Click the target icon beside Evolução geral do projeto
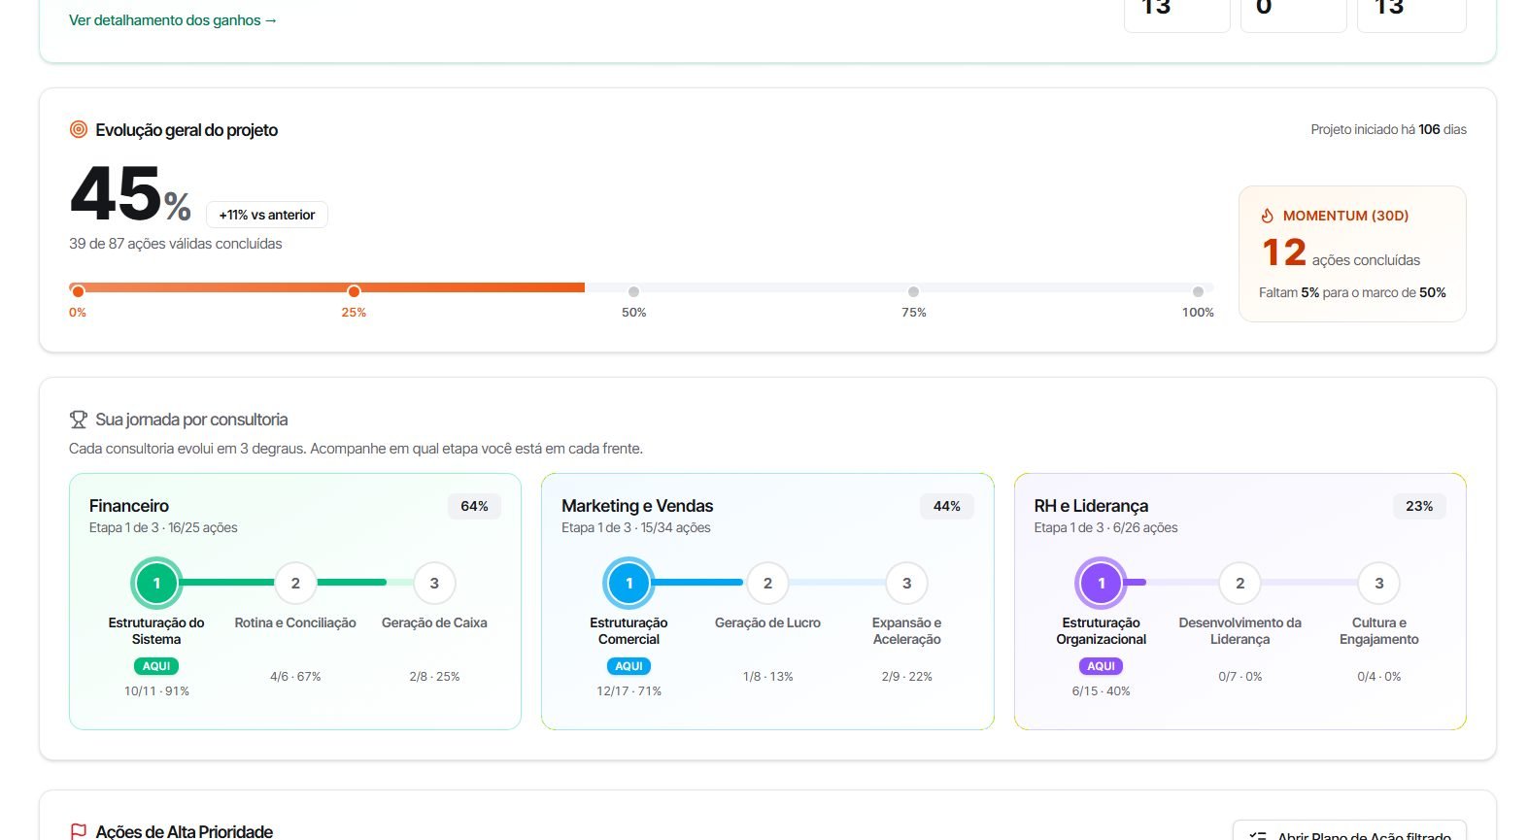The width and height of the screenshot is (1528, 840). [79, 129]
